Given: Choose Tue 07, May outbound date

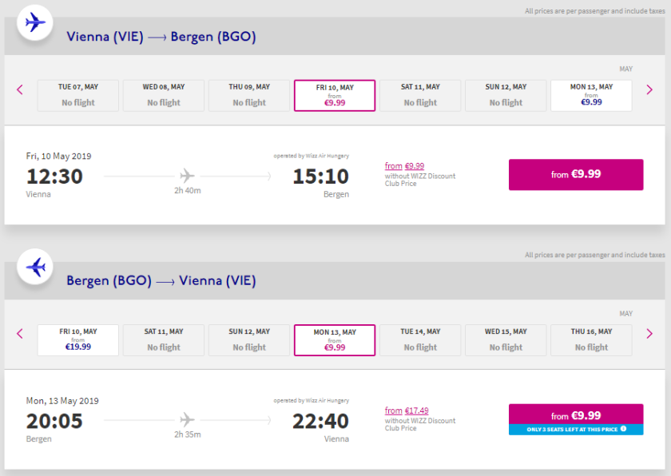Looking at the screenshot, I should 78,95.
